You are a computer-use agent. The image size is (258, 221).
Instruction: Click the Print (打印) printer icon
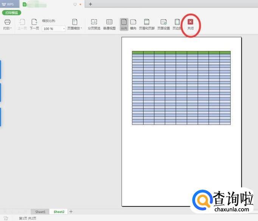[x=7, y=22]
